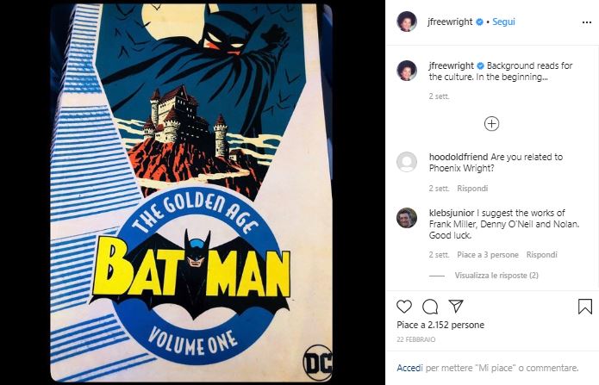Open jfreewright avatar beside caption

click(x=407, y=71)
